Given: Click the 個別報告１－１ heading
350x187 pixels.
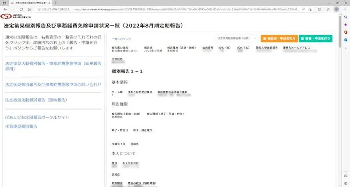Looking at the screenshot, I should [x=127, y=72].
